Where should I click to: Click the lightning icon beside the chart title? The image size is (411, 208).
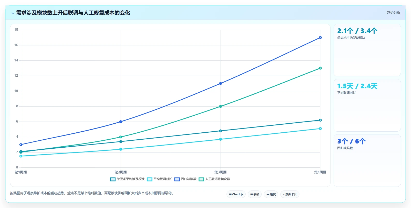coord(12,13)
